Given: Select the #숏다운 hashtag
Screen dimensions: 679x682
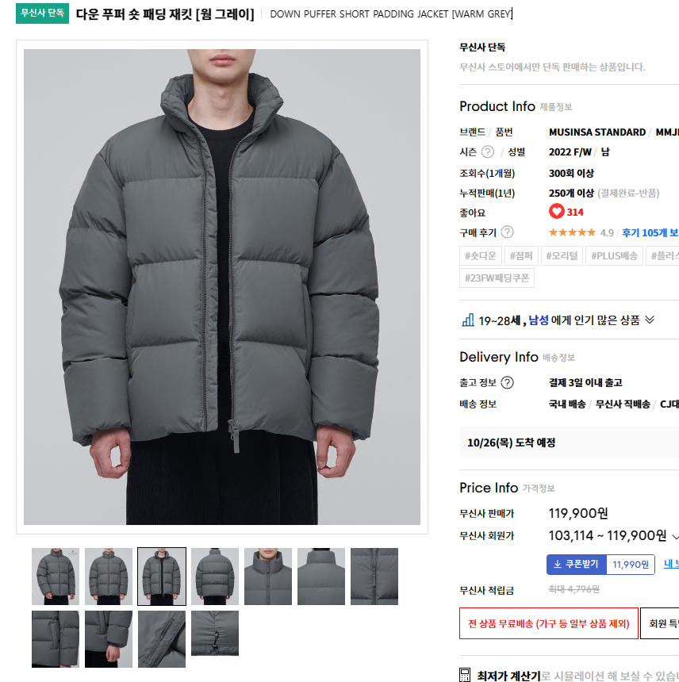Looking at the screenshot, I should tap(480, 255).
